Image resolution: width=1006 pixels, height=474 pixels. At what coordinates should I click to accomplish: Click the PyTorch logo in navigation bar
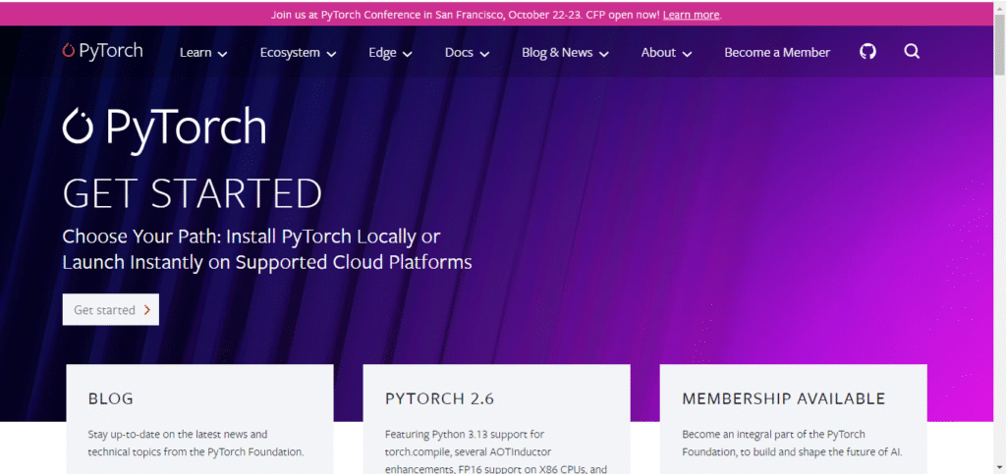102,51
